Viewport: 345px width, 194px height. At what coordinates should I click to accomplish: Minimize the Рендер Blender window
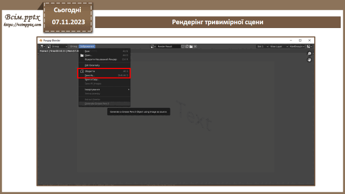291,40
